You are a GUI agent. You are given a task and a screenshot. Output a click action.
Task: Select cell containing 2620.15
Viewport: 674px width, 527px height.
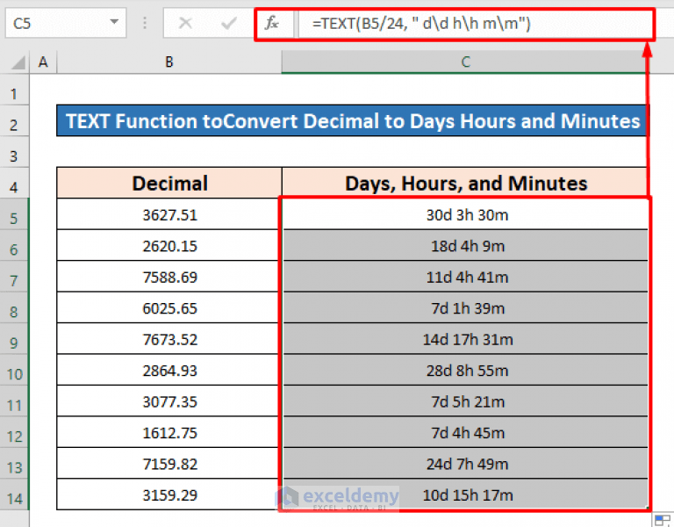coord(169,246)
